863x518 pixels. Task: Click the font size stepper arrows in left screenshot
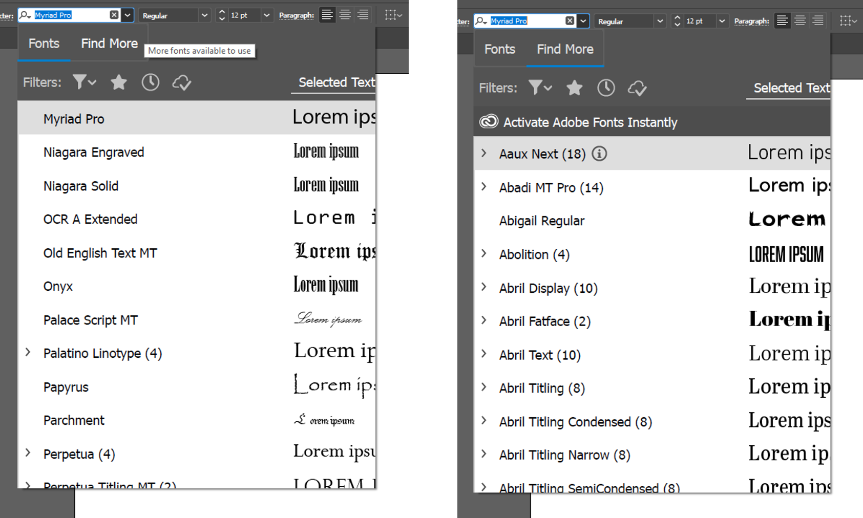(222, 15)
